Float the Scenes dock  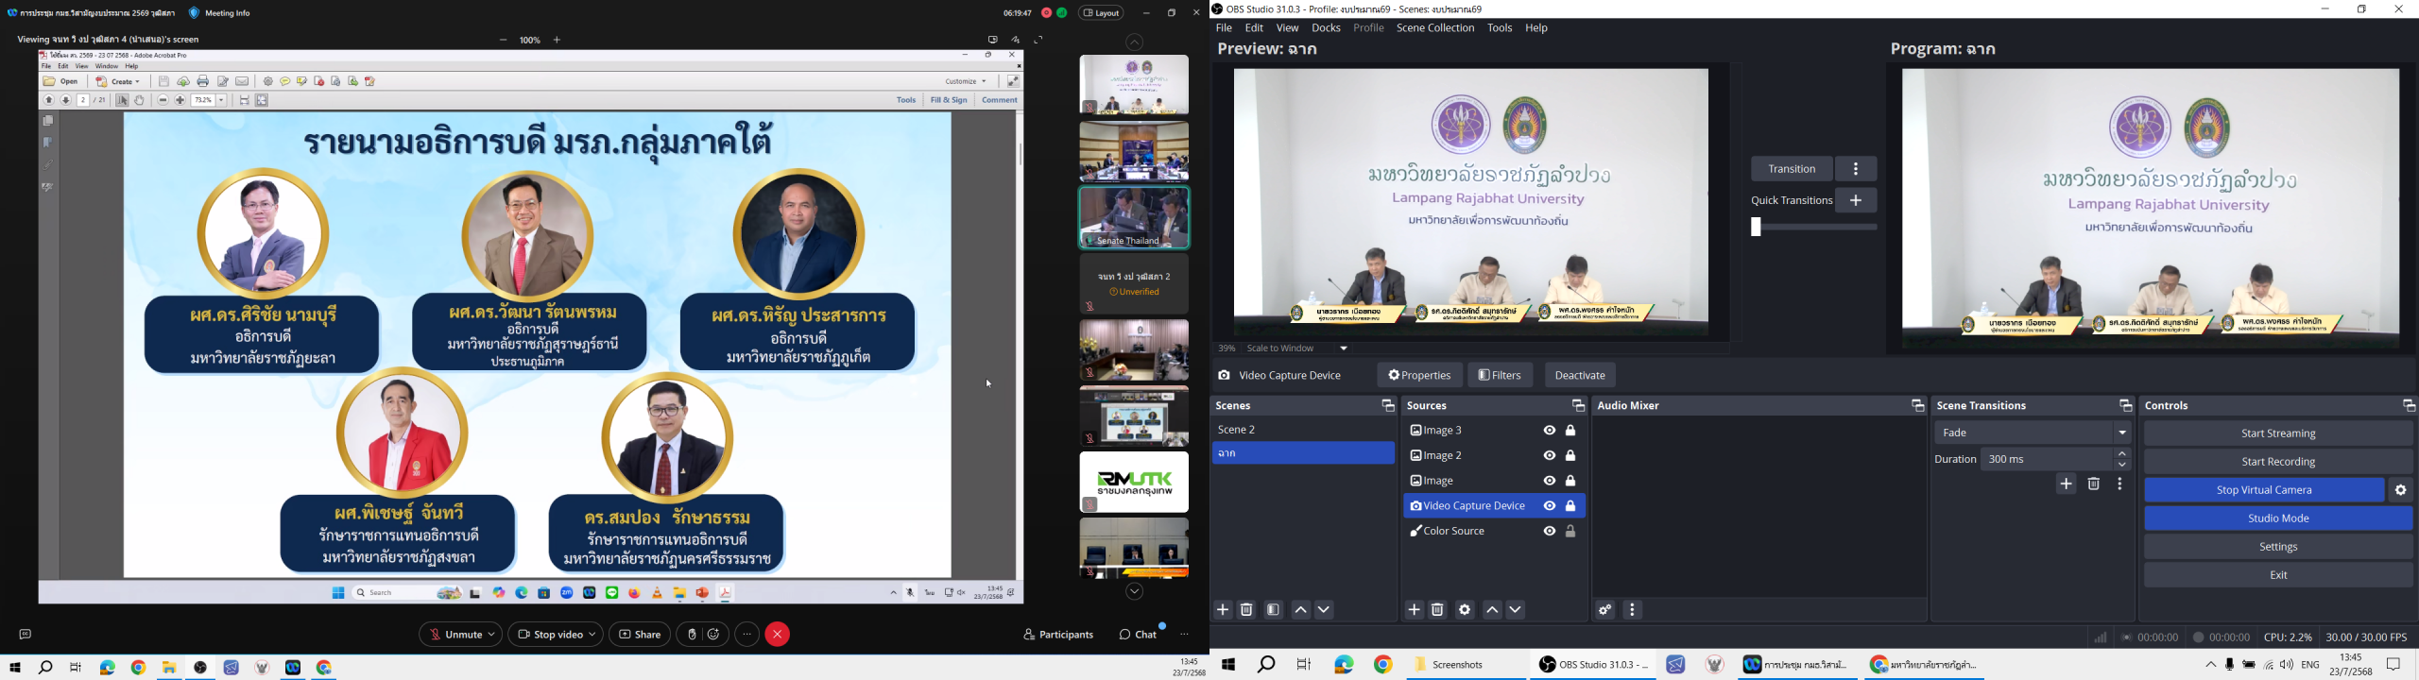point(1387,406)
